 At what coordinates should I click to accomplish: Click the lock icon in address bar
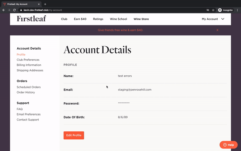(21, 10)
